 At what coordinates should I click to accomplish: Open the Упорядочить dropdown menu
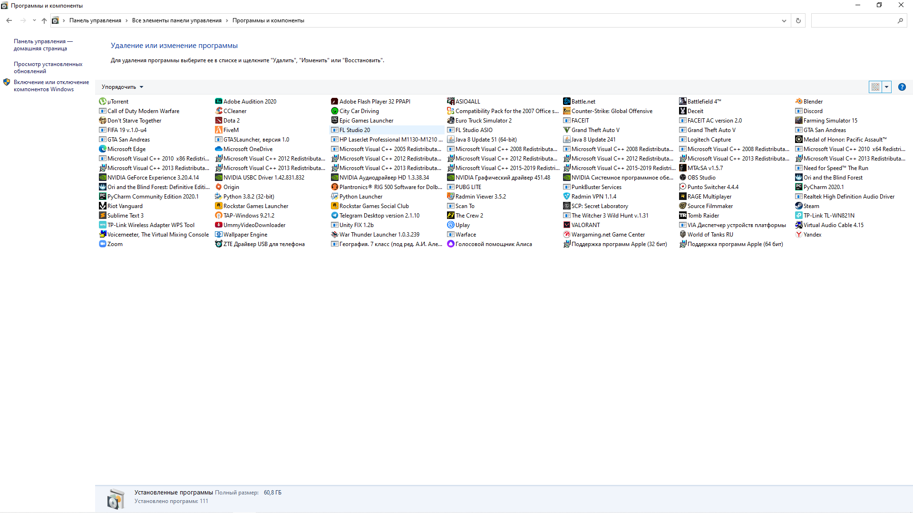[x=122, y=87]
